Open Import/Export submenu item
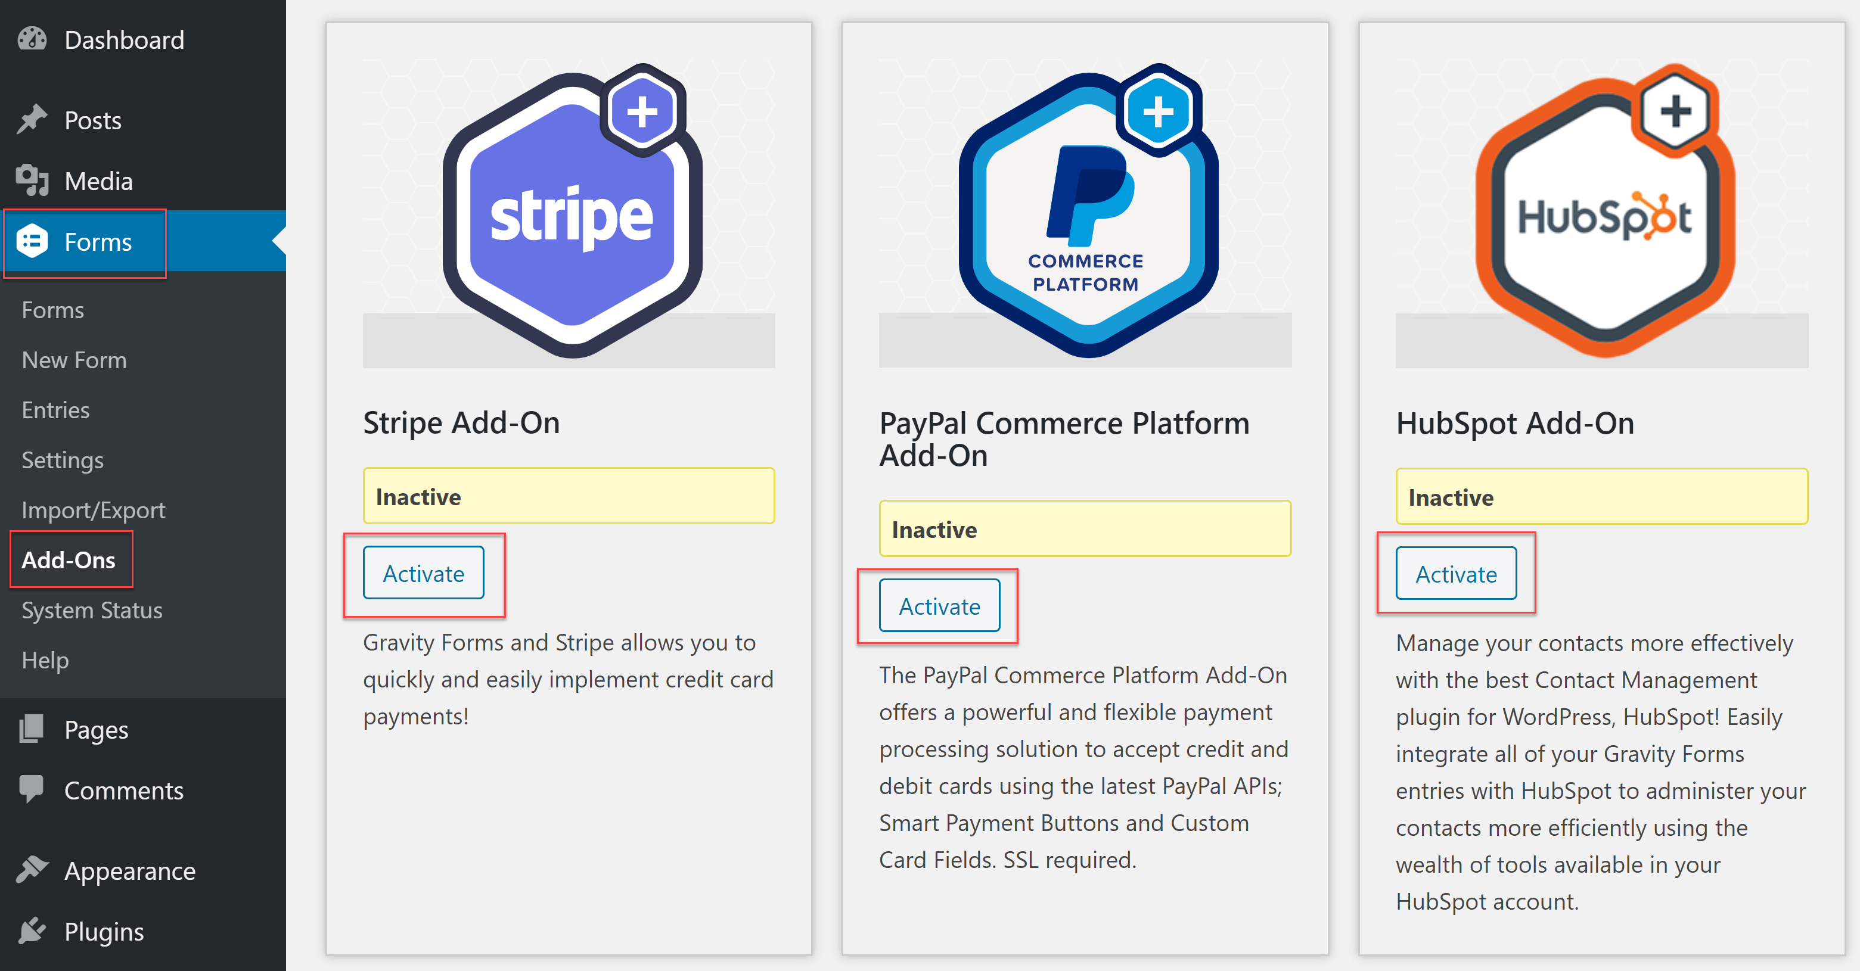This screenshot has height=971, width=1860. 94,510
